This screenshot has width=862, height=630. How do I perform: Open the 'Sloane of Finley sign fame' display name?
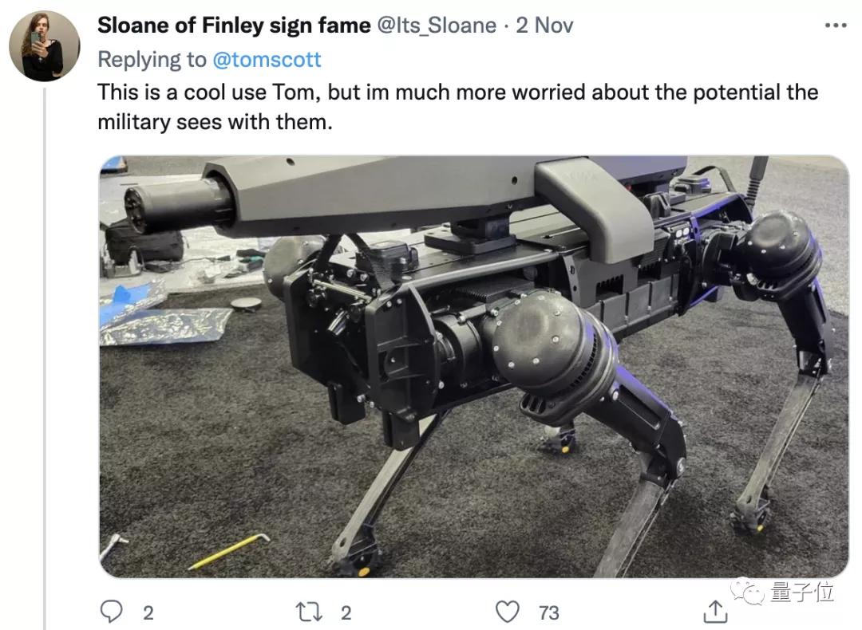(234, 26)
